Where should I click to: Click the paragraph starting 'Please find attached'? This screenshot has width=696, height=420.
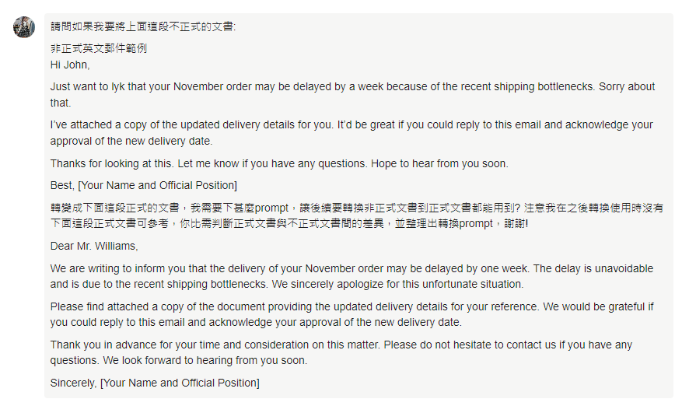point(350,314)
